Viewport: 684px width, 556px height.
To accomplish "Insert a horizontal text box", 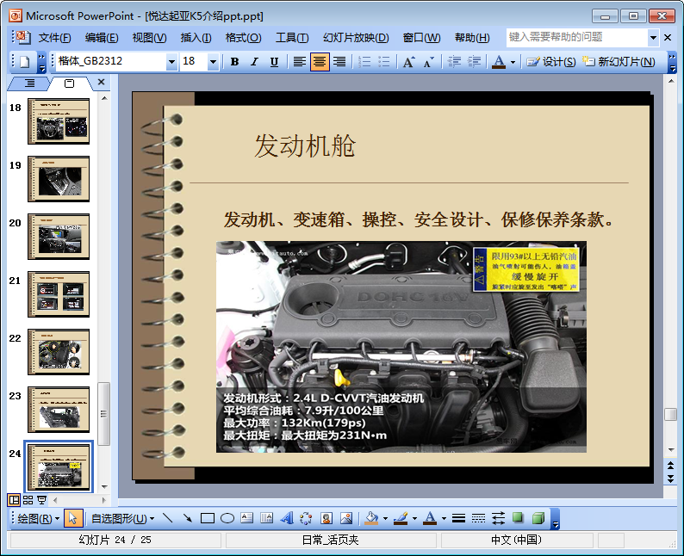I will pyautogui.click(x=247, y=518).
